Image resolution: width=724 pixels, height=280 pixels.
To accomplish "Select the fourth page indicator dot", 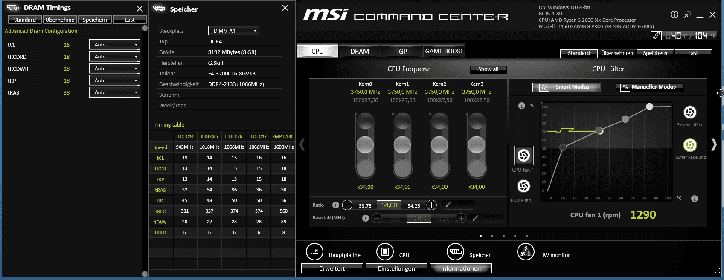I will tap(515, 236).
